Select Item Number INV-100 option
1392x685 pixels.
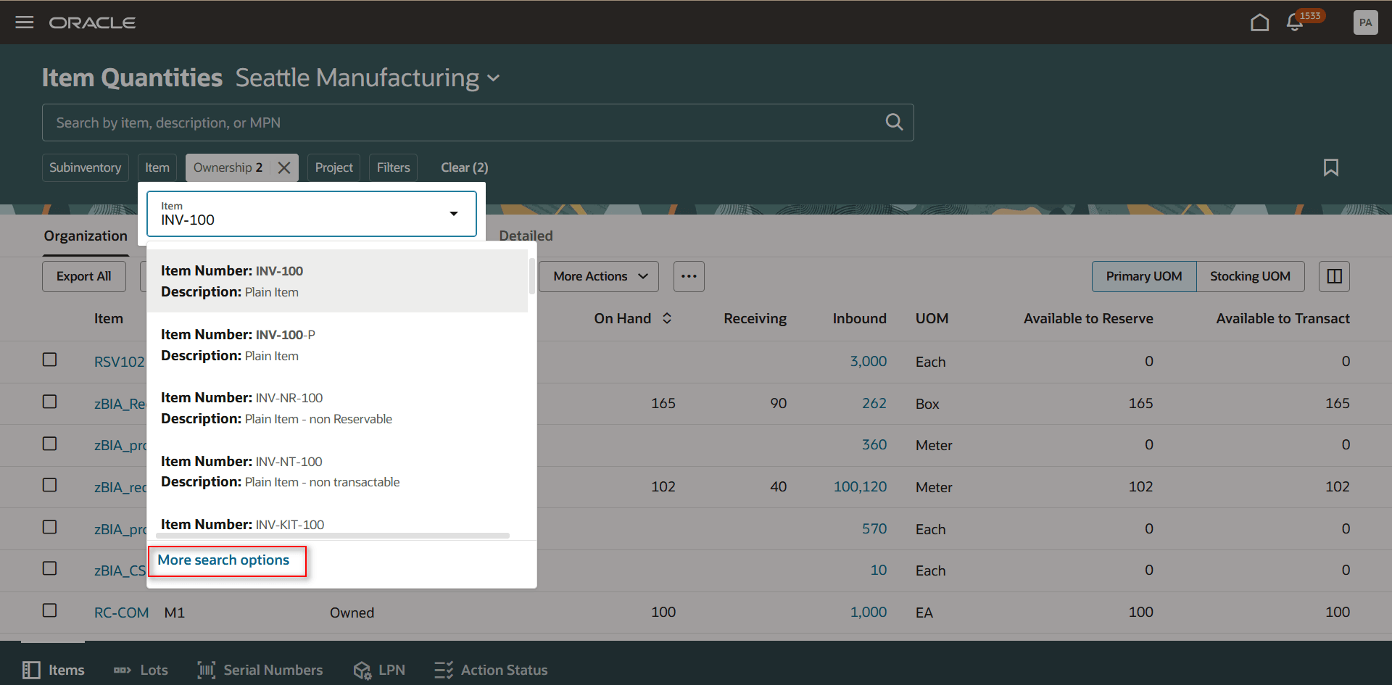pos(337,281)
